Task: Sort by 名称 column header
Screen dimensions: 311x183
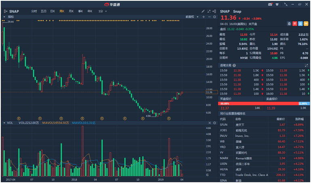Action: [238, 119]
